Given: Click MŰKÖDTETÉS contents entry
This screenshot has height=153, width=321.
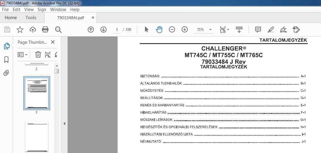Looking at the screenshot, I should (x=223, y=91).
